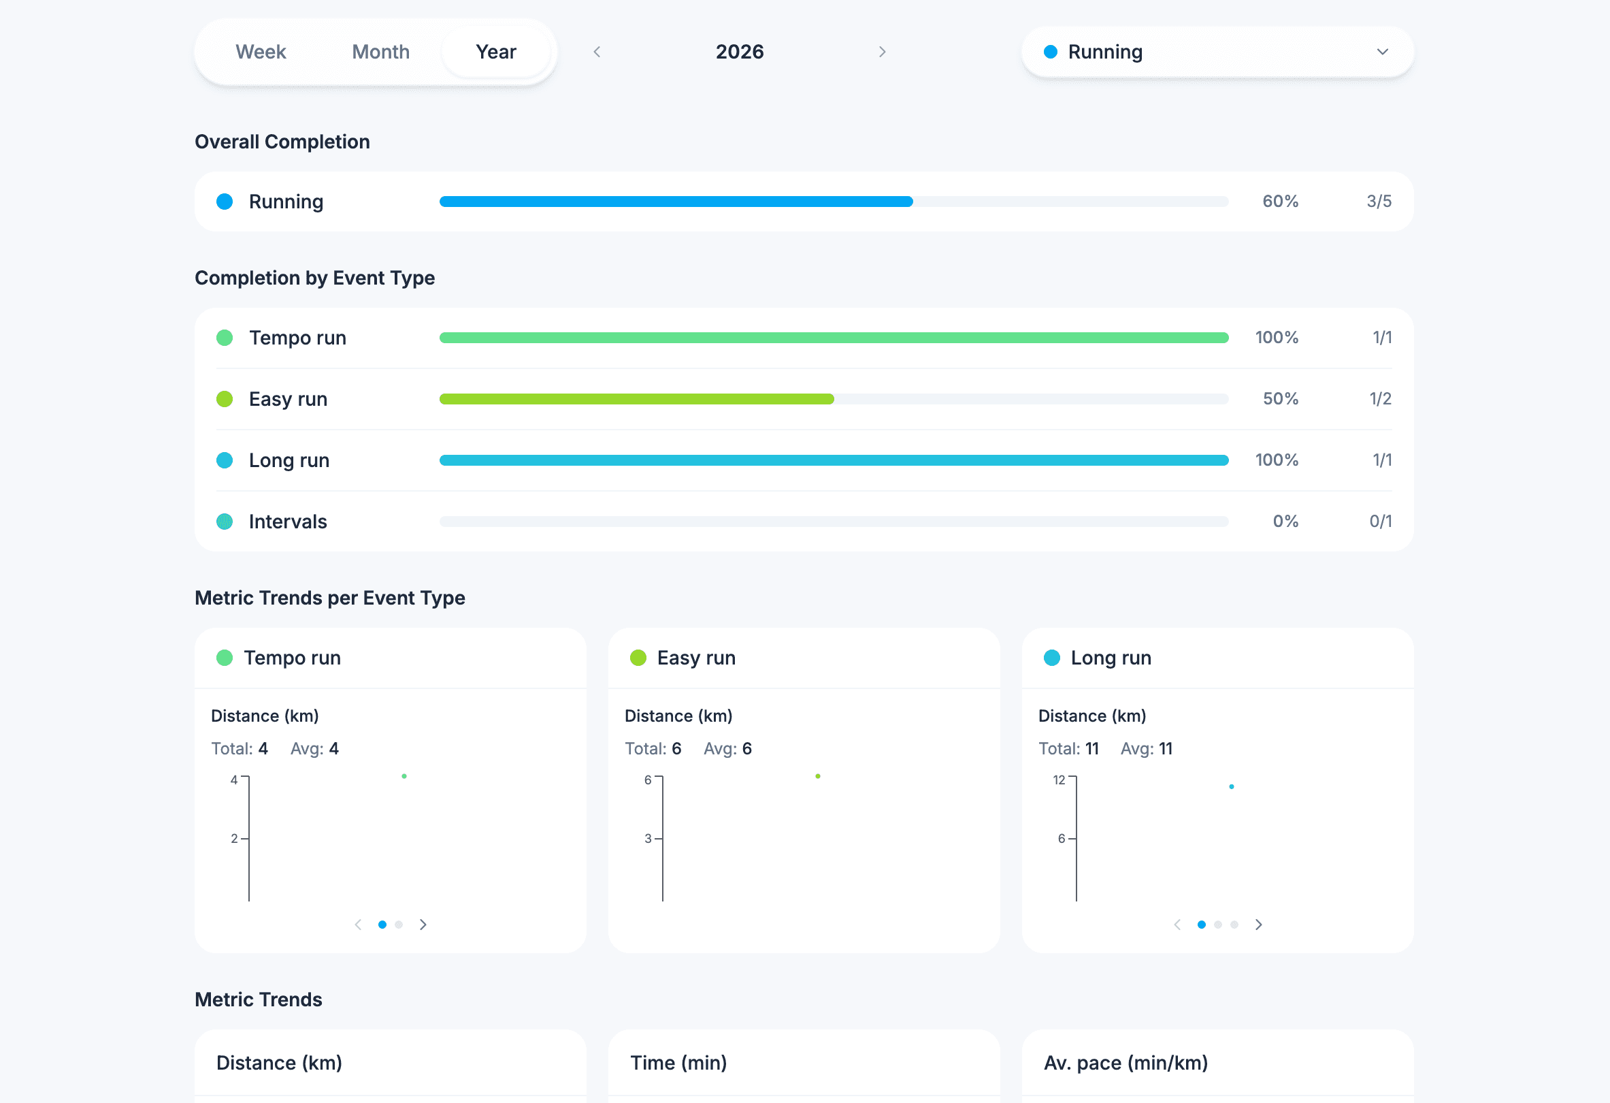Click the 50% Easy run percentage
Image resolution: width=1610 pixels, height=1103 pixels.
[x=1280, y=398]
